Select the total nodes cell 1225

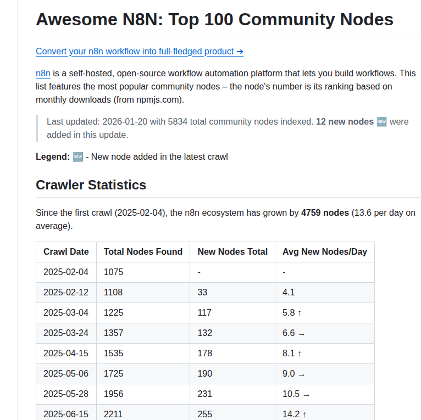pos(143,313)
